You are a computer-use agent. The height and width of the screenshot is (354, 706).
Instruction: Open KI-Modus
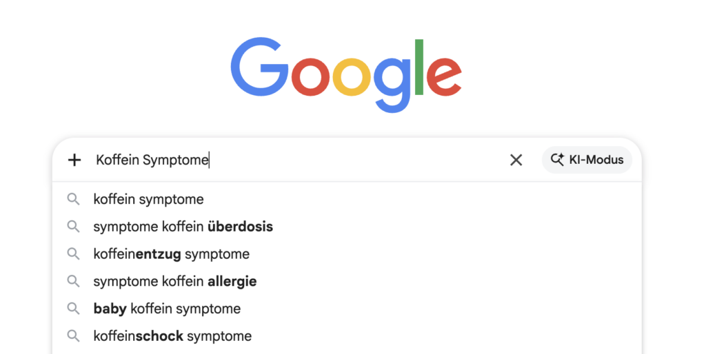587,160
